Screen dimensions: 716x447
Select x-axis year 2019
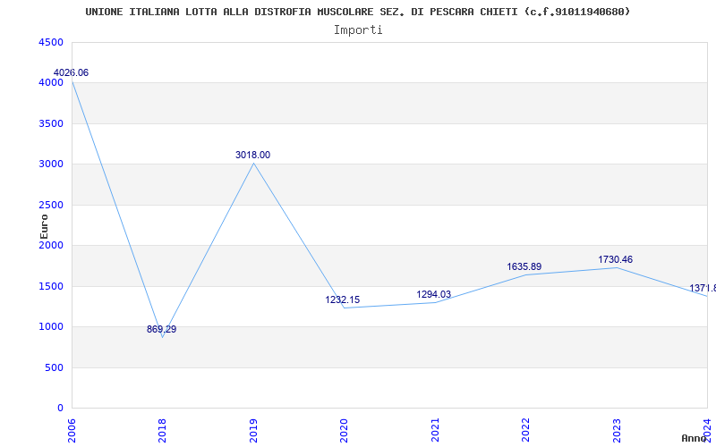253,430
